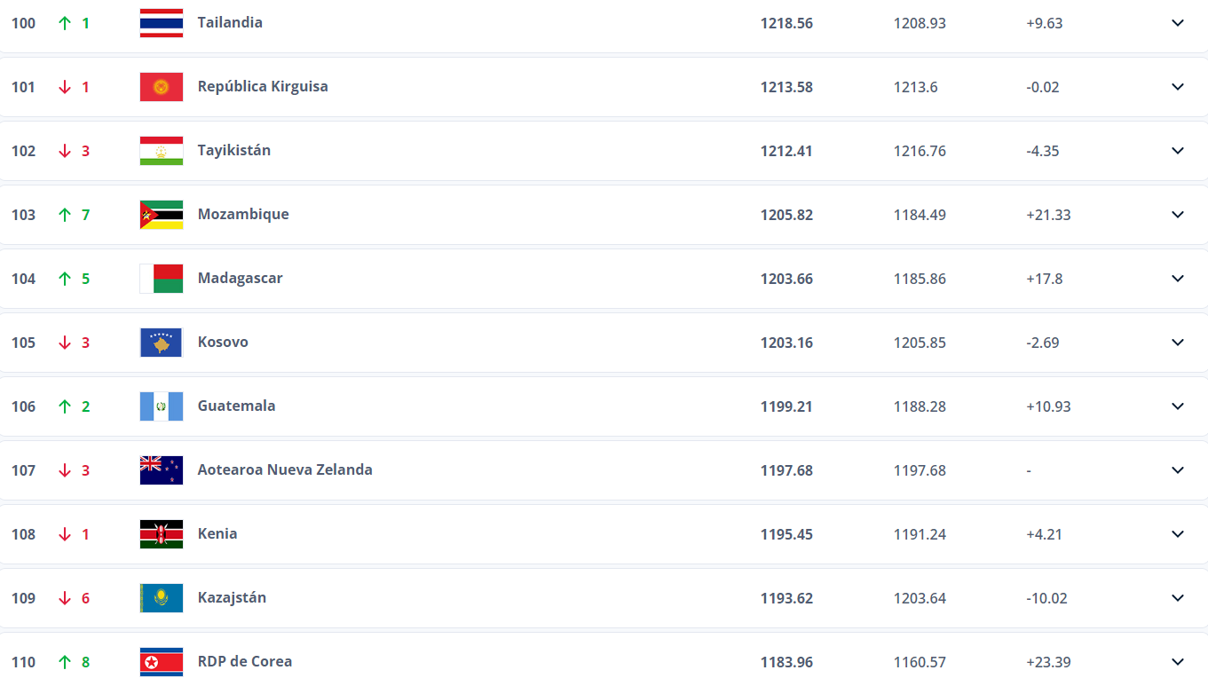Click Guatemala's 1199.21 points value
The height and width of the screenshot is (686, 1208).
click(786, 406)
